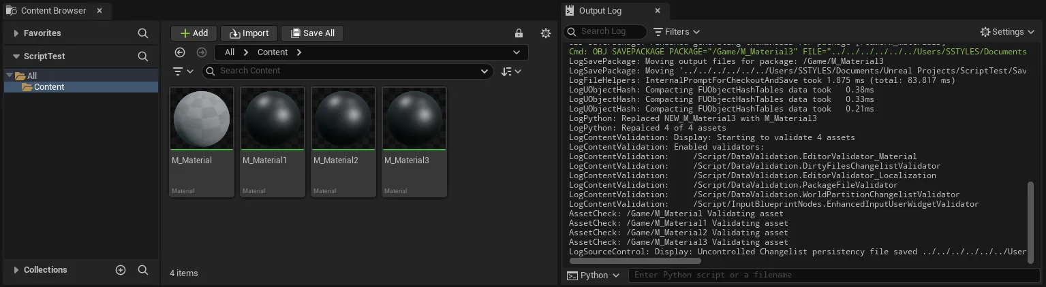Add a new collection

tap(121, 270)
